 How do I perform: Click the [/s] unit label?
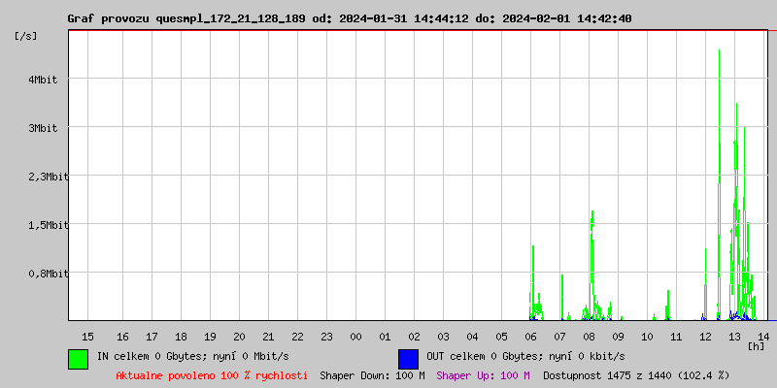click(26, 36)
